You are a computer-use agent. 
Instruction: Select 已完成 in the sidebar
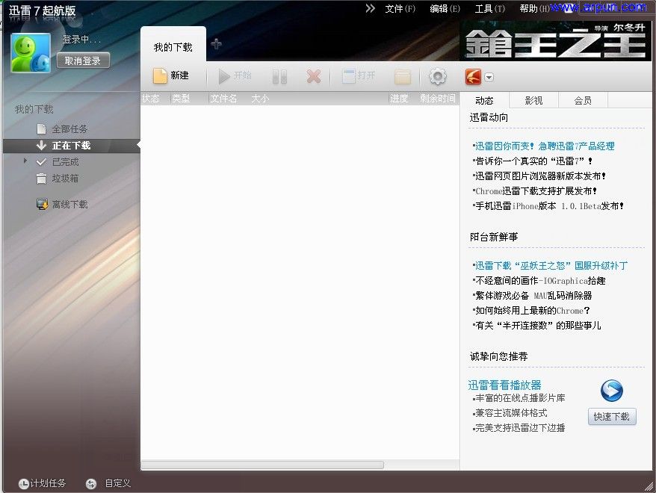click(x=65, y=162)
